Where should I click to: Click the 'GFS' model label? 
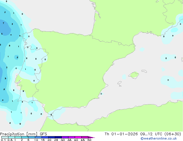click(x=43, y=134)
